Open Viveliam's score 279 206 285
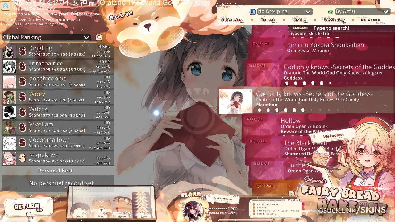 pos(57,128)
